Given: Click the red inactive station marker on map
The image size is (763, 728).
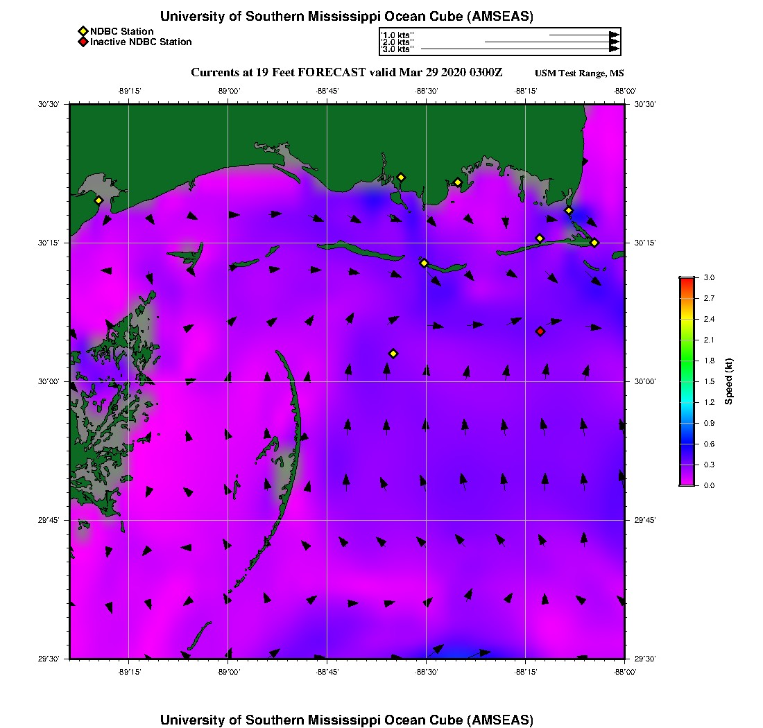Looking at the screenshot, I should (540, 331).
